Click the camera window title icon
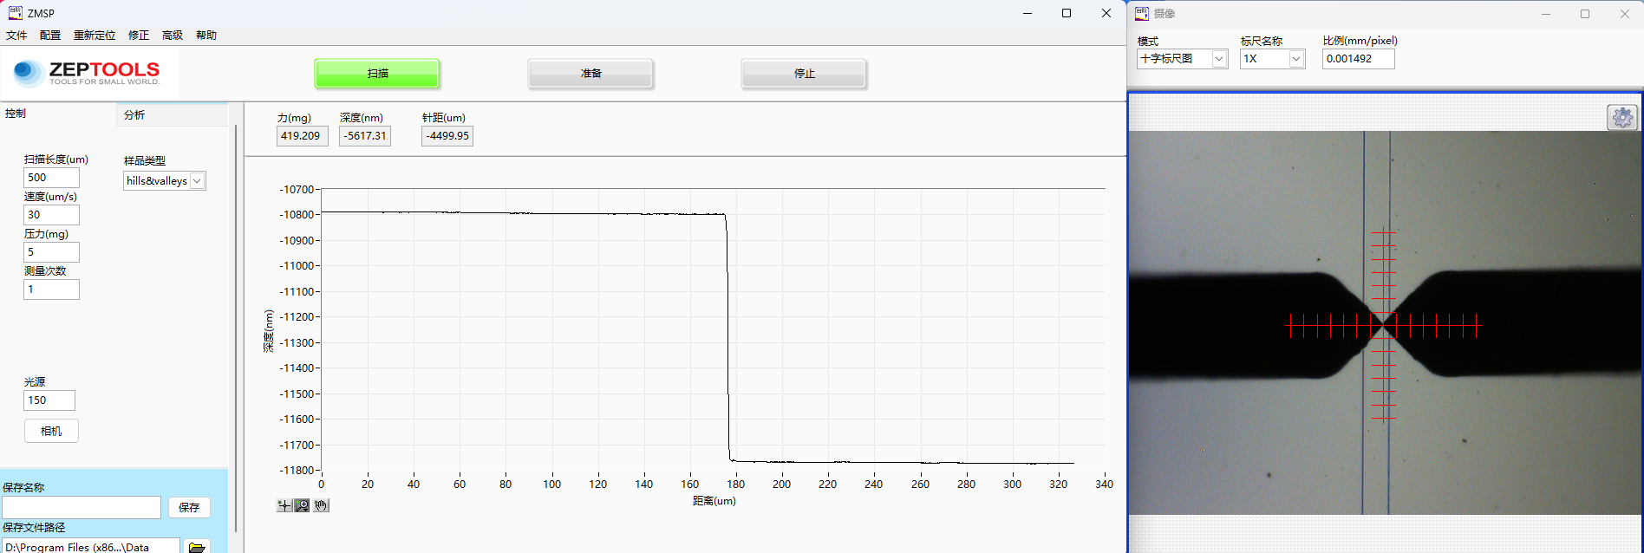This screenshot has width=1644, height=553. pos(1142,14)
